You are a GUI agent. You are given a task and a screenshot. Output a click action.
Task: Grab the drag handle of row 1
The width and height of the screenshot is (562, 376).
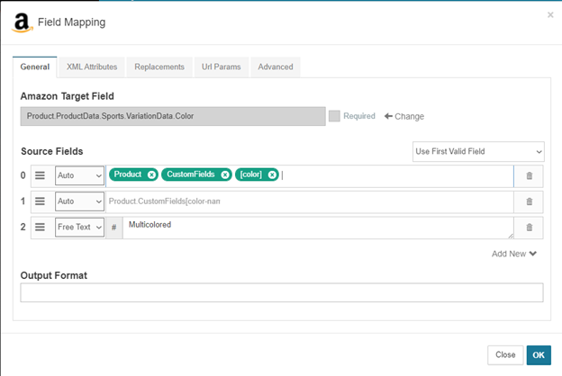click(x=40, y=201)
